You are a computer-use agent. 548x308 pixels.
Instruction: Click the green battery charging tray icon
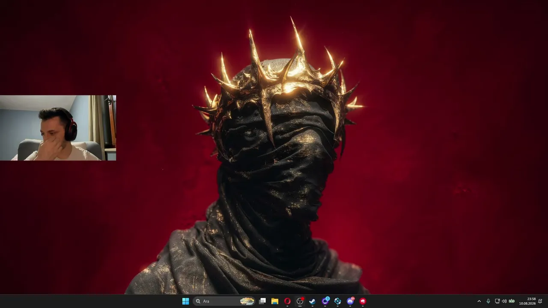pos(512,301)
